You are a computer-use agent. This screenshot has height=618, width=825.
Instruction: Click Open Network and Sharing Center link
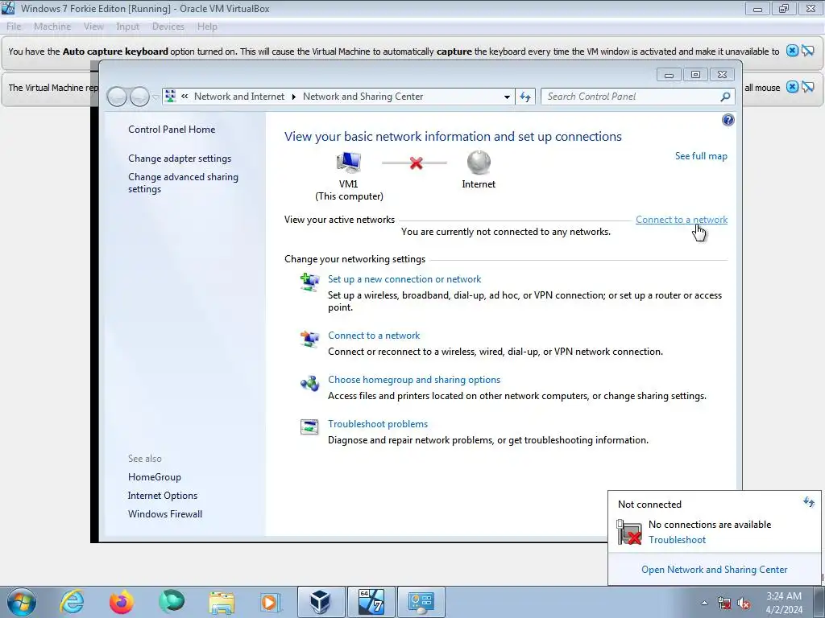click(x=714, y=570)
